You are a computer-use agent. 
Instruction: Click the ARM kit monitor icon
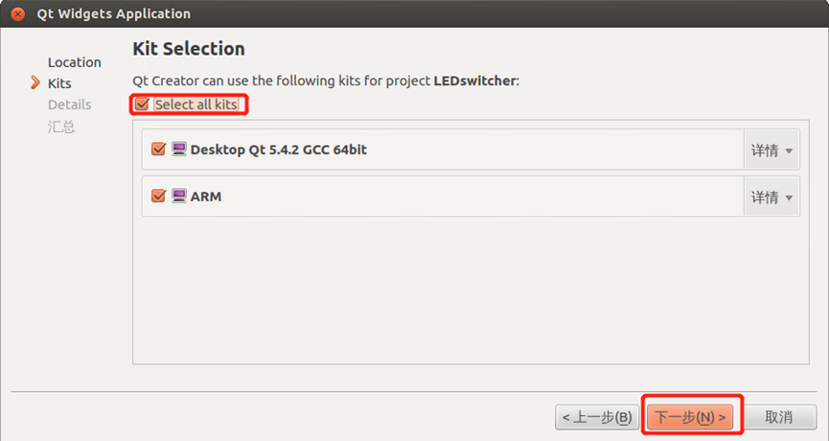pyautogui.click(x=178, y=197)
